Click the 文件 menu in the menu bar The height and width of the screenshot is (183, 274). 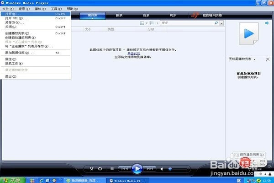8,9
